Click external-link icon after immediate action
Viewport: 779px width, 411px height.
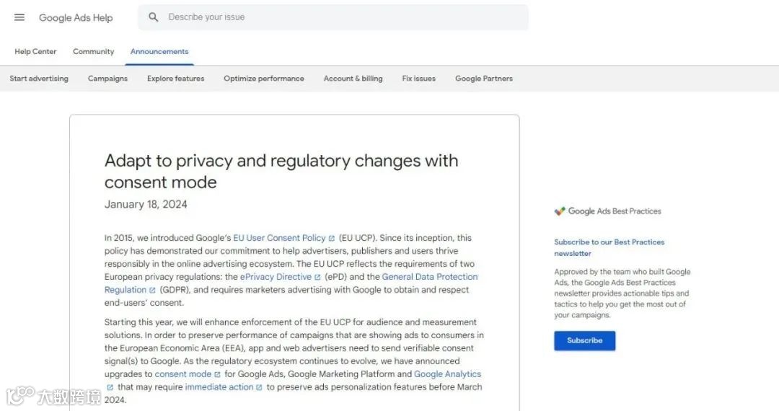(259, 388)
